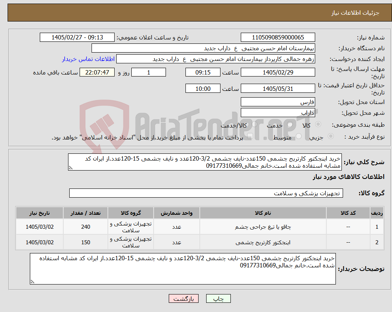Click the resize grip of buyer explanations textarea
This screenshot has height=312, width=392.
click(x=32, y=282)
